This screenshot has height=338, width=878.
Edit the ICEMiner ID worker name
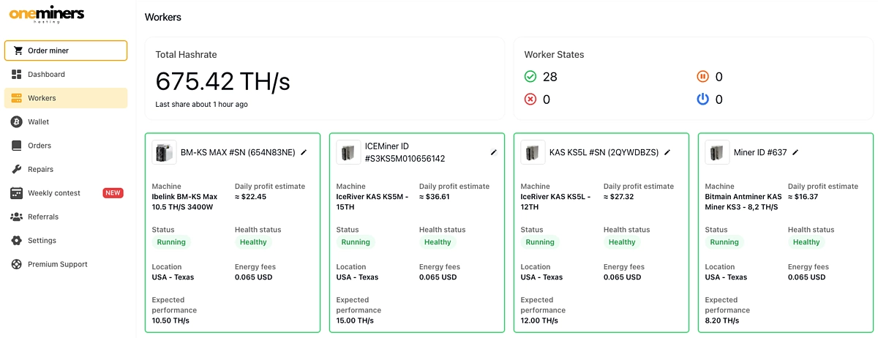tap(494, 152)
